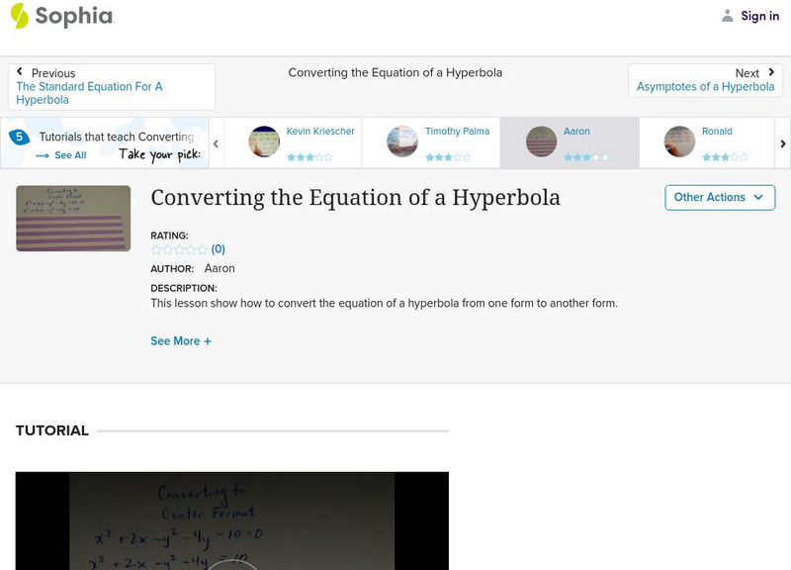The image size is (791, 570).
Task: Click Aaron's profile picture in the carousel
Action: pyautogui.click(x=539, y=140)
